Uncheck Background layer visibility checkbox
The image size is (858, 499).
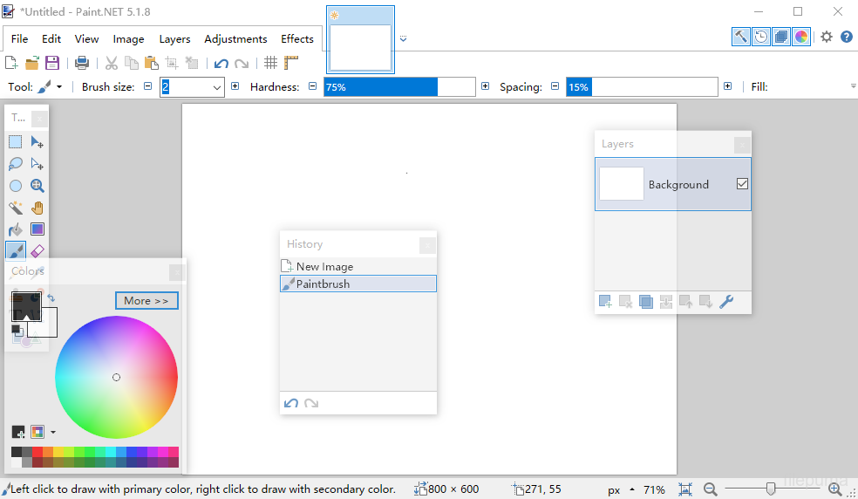(742, 184)
